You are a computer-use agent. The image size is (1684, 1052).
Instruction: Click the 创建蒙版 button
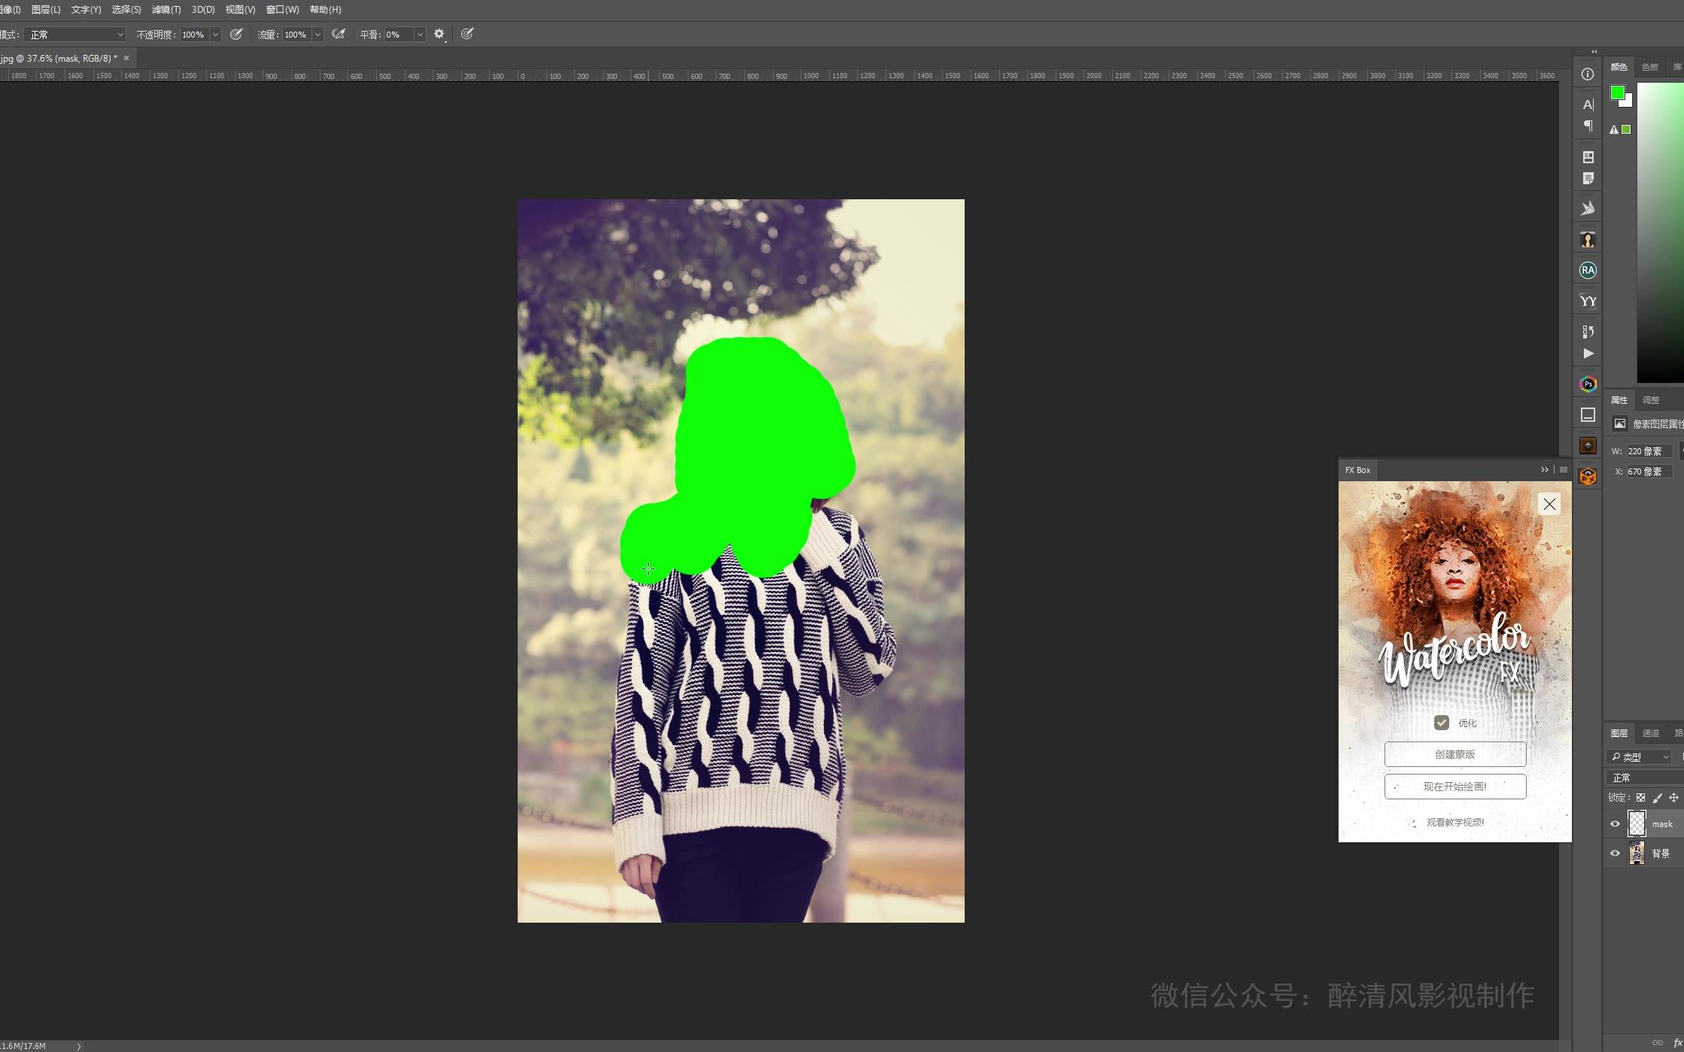coord(1455,754)
